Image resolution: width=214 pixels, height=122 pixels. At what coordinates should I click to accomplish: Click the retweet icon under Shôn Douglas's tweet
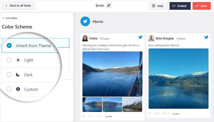[x=156, y=113]
